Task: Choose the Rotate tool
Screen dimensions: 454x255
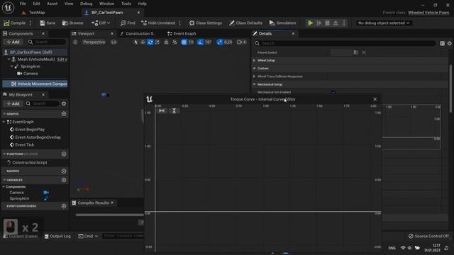Action: (x=150, y=42)
